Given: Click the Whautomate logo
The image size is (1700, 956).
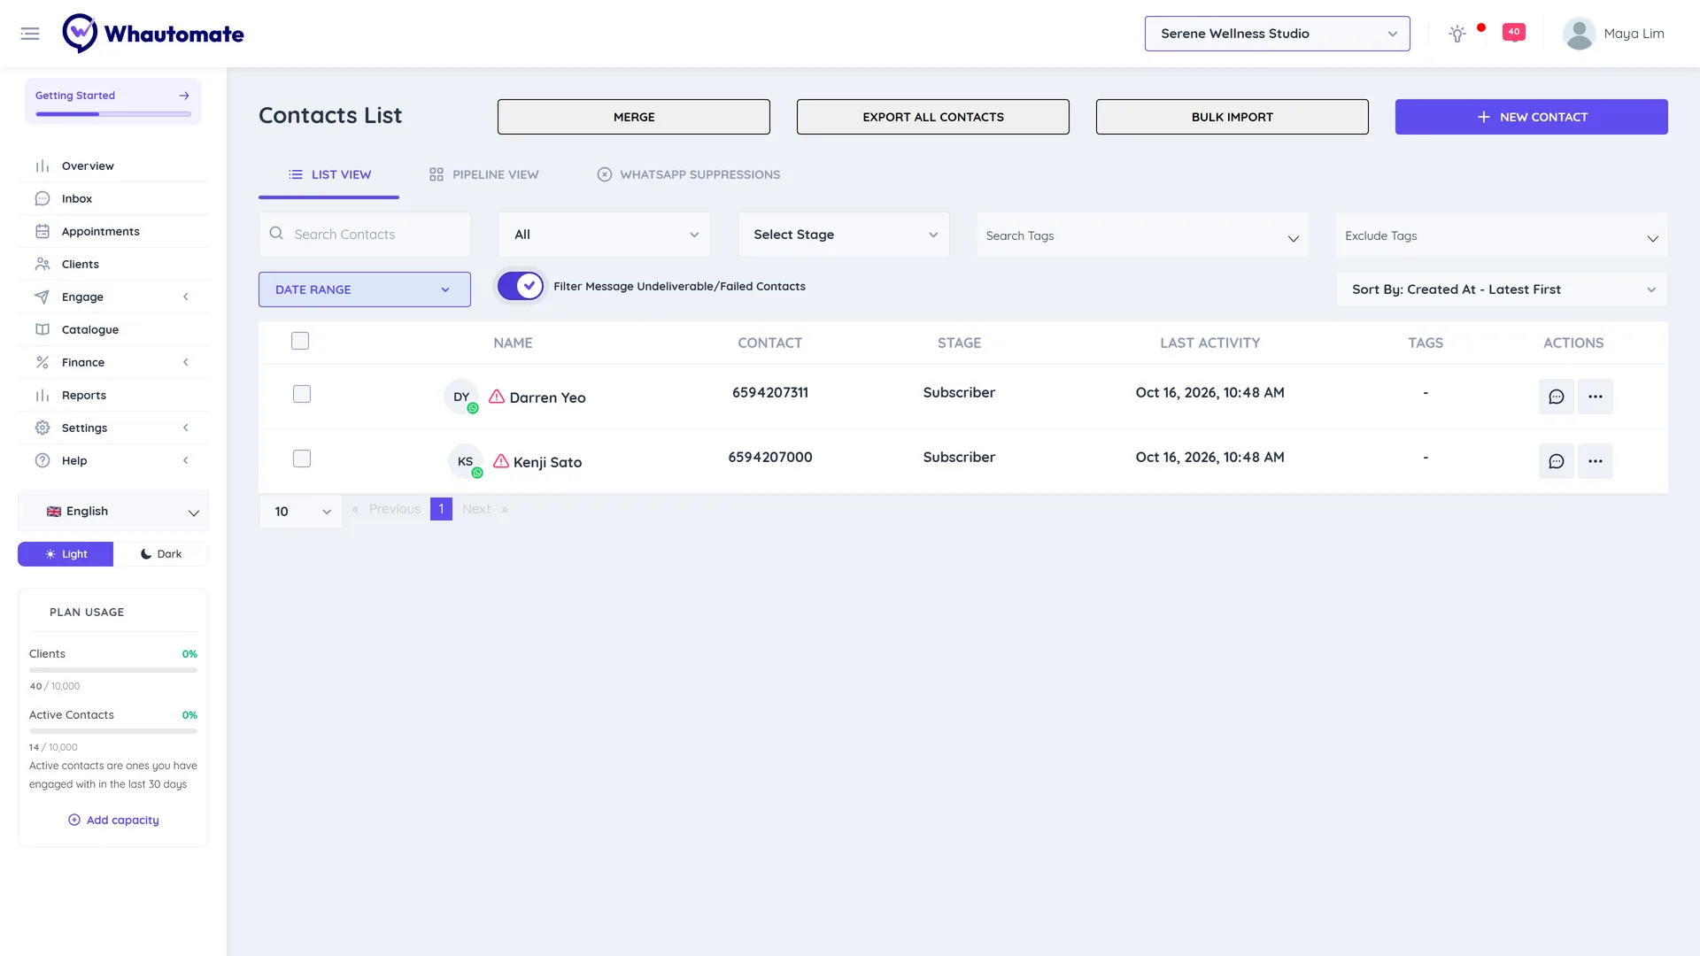Looking at the screenshot, I should (153, 34).
